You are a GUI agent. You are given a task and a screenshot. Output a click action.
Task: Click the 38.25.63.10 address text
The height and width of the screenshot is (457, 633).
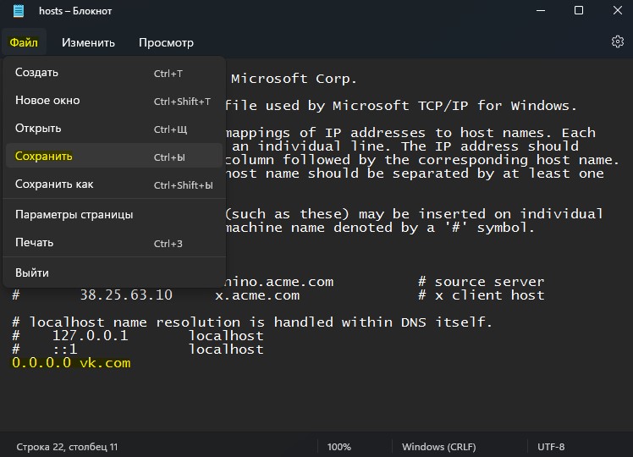pyautogui.click(x=126, y=295)
